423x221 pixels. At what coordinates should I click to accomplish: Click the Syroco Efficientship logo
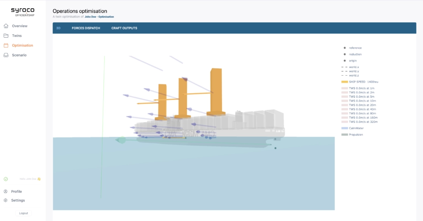click(23, 12)
